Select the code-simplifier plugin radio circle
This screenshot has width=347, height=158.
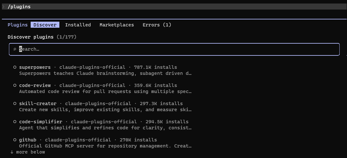pyautogui.click(x=15, y=122)
